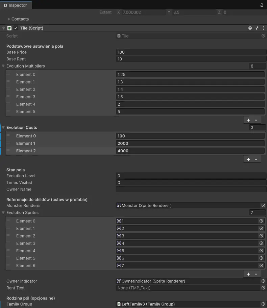The height and width of the screenshot is (308, 267).
Task: Click sprite icon in Evolution Sprites Element 6 field
Action: (119, 265)
